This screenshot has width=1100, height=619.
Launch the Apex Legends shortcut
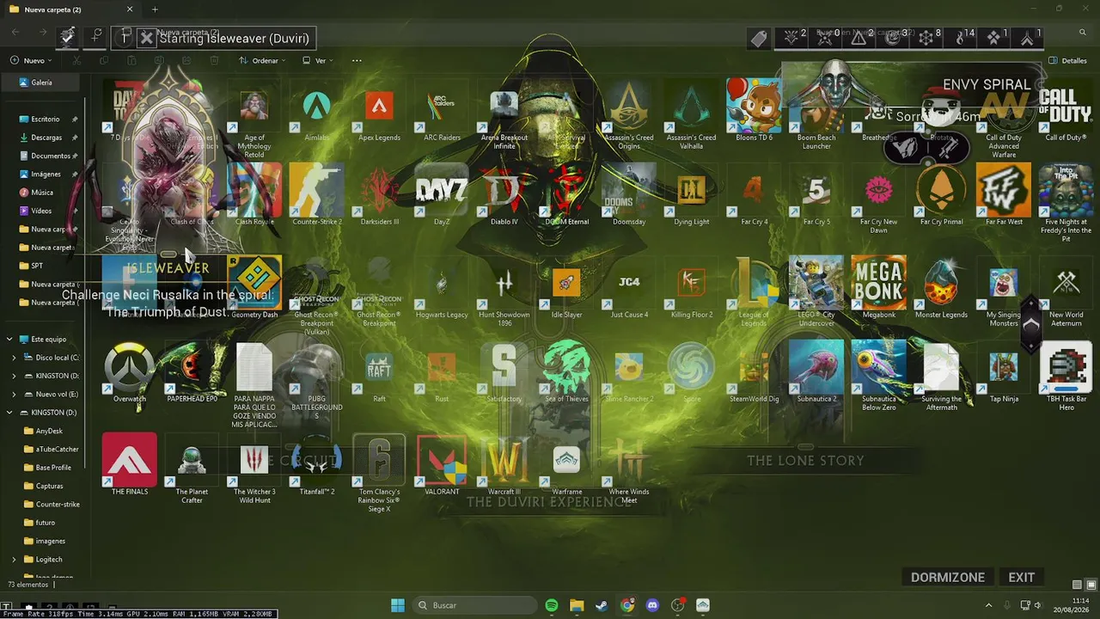379,112
